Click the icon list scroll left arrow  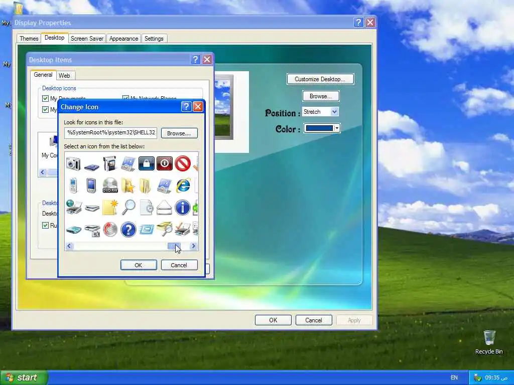click(69, 246)
